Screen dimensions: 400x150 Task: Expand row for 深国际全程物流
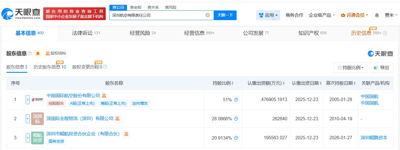28,119
